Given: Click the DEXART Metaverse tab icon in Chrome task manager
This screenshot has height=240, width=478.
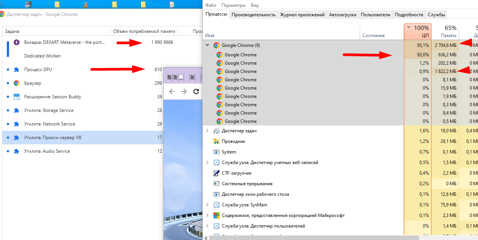Looking at the screenshot, I should point(16,42).
